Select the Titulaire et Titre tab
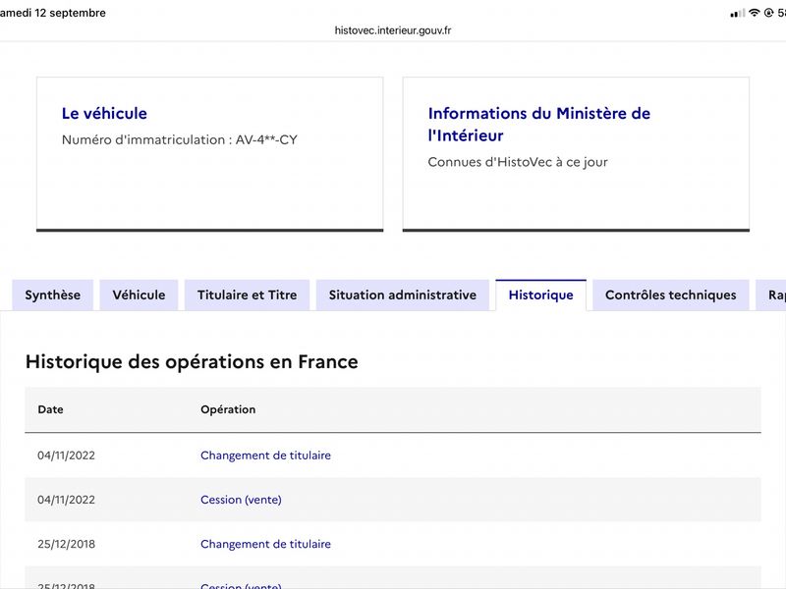Image resolution: width=786 pixels, height=589 pixels. [248, 295]
